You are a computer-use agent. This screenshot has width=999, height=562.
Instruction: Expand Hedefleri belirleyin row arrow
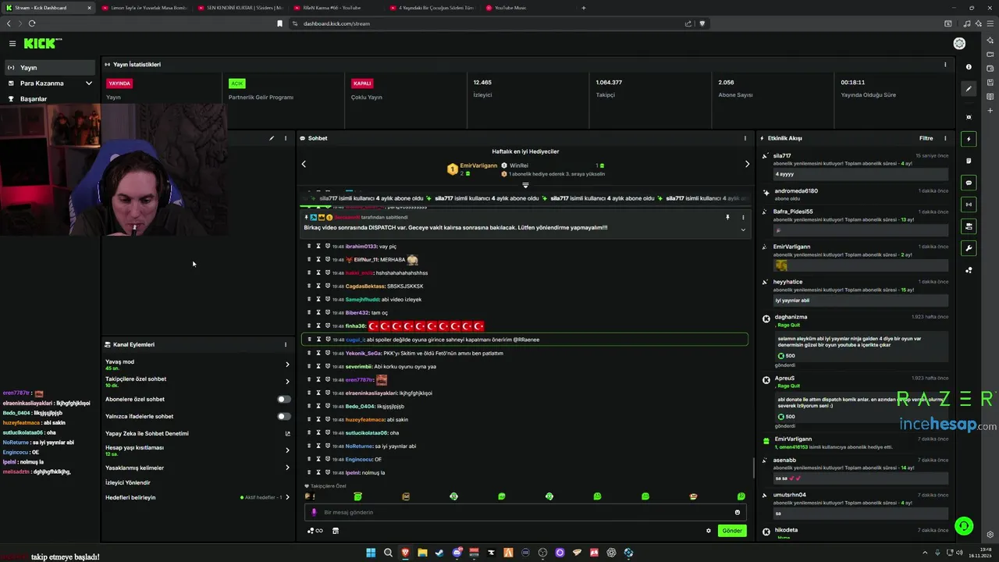tap(287, 497)
